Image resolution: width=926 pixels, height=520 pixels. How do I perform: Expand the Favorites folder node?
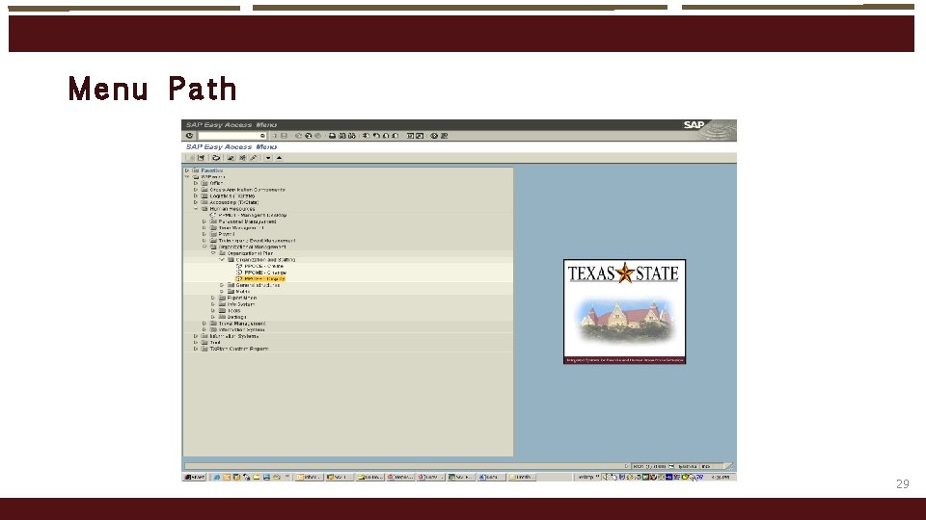[x=186, y=170]
